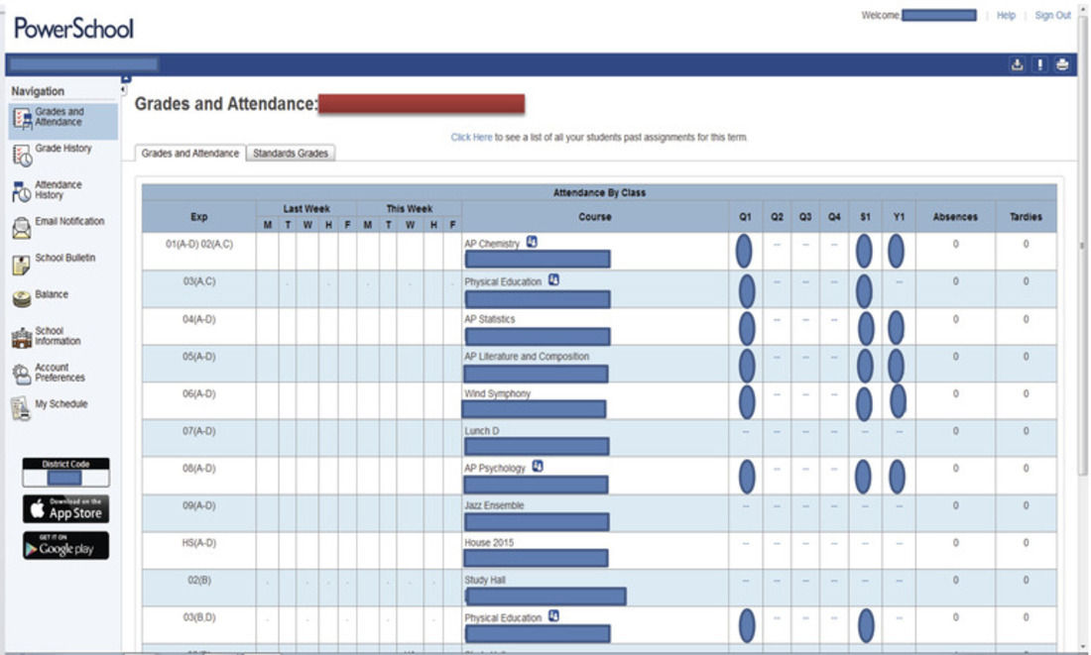Sign Out of PowerSchool
Viewport: 1091px width, 655px height.
click(1050, 15)
